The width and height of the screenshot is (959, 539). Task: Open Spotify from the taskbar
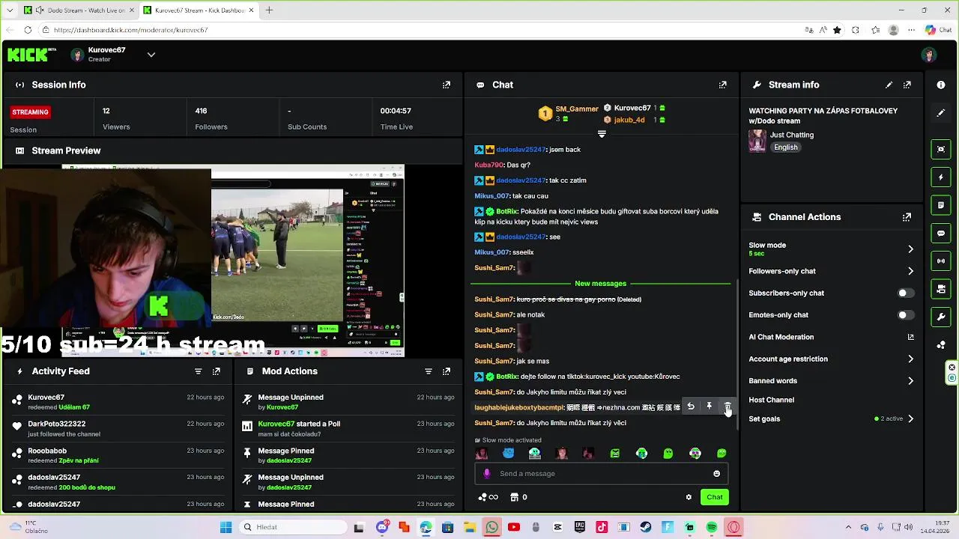[711, 527]
